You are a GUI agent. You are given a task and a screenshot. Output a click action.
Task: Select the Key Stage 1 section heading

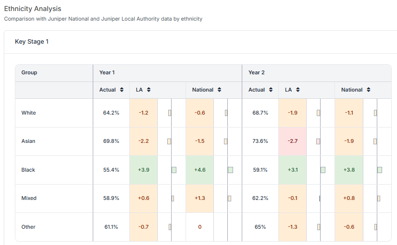point(32,42)
